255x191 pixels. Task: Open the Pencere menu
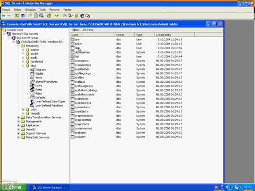(54, 10)
